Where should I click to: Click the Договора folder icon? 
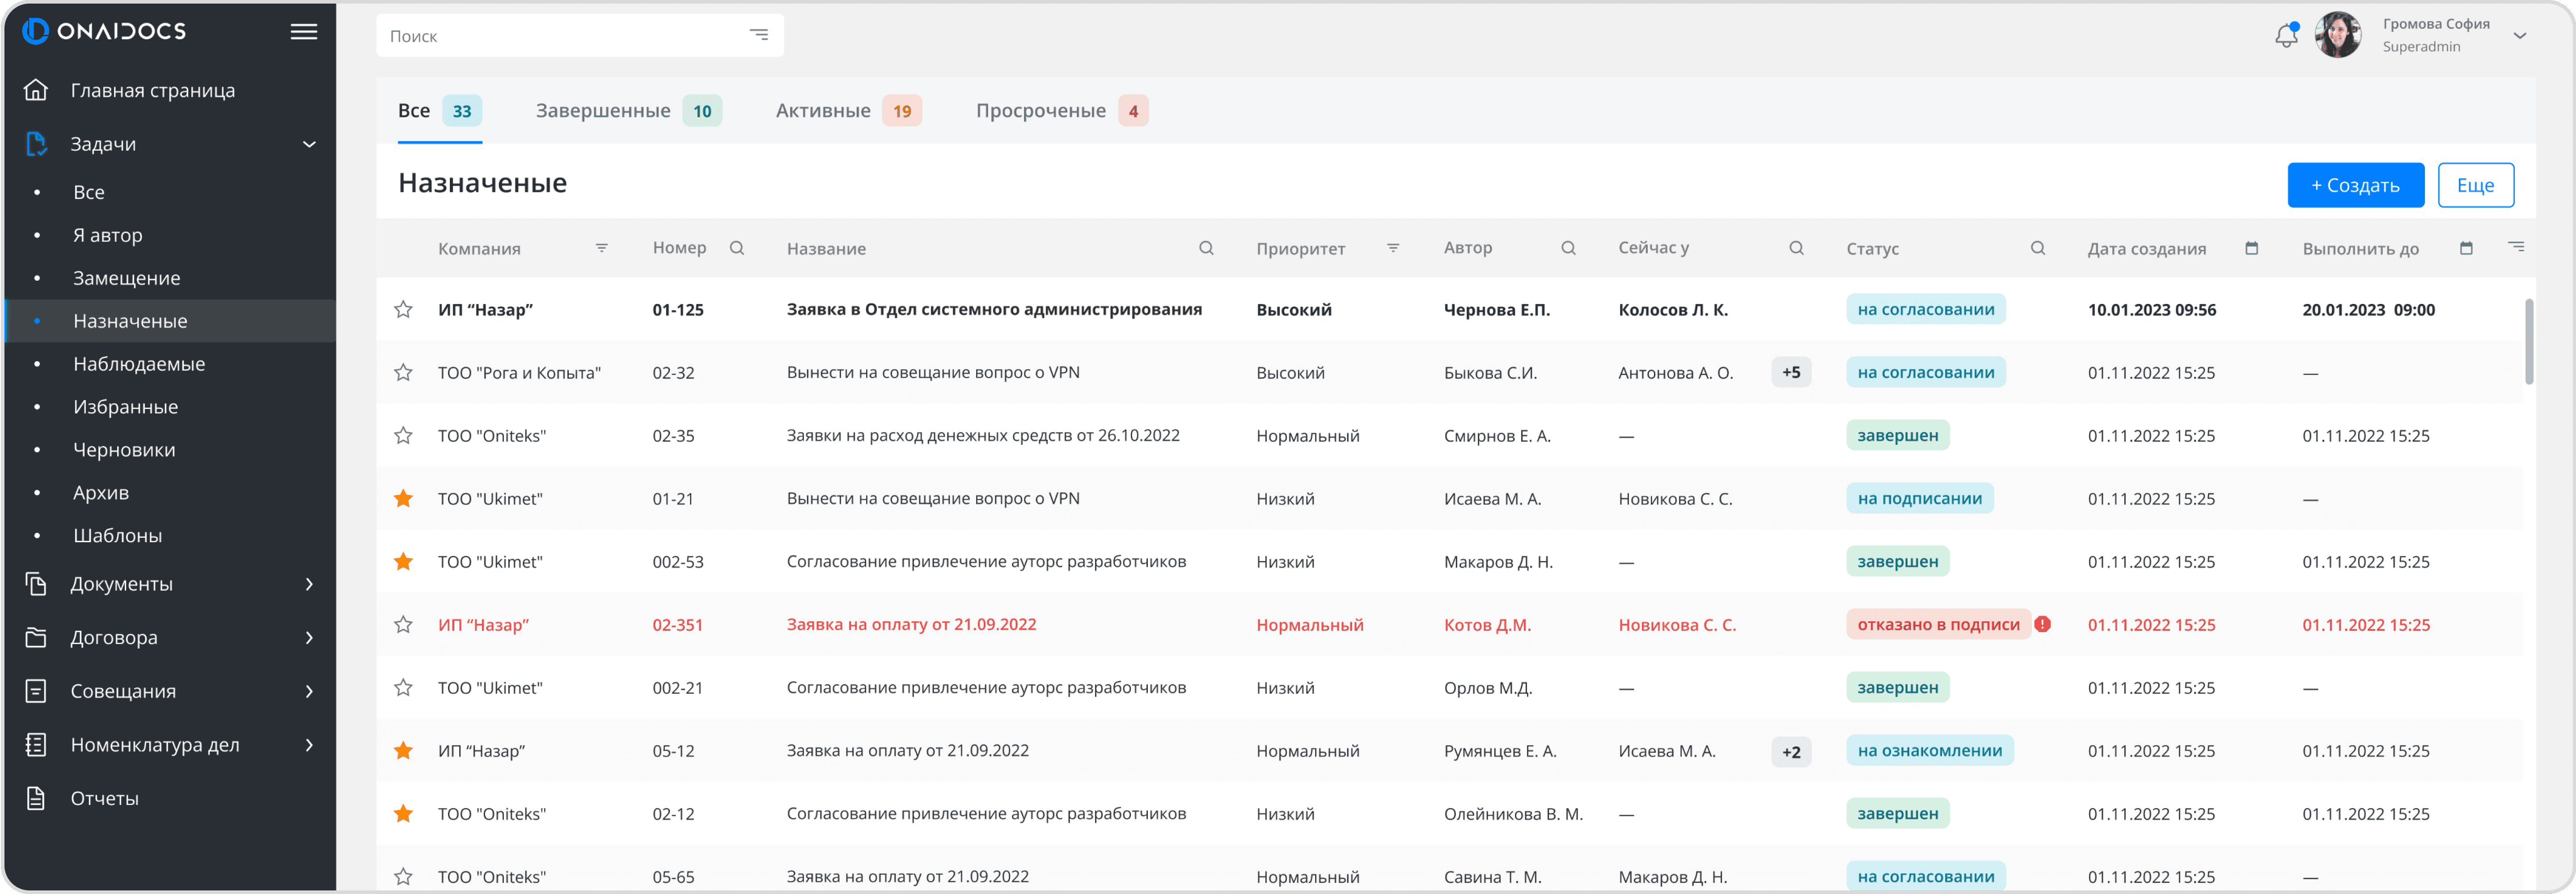tap(36, 637)
